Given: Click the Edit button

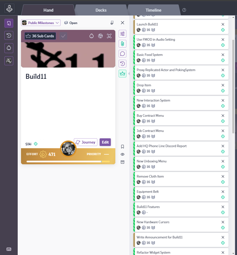Looking at the screenshot, I should point(105,142).
